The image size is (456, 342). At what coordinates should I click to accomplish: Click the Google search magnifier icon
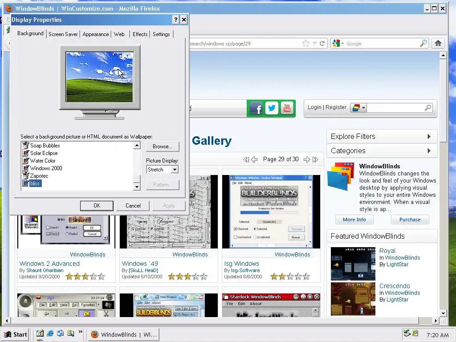point(423,43)
